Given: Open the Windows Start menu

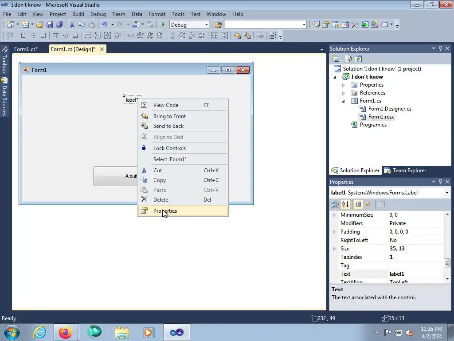Looking at the screenshot, I should 12,332.
